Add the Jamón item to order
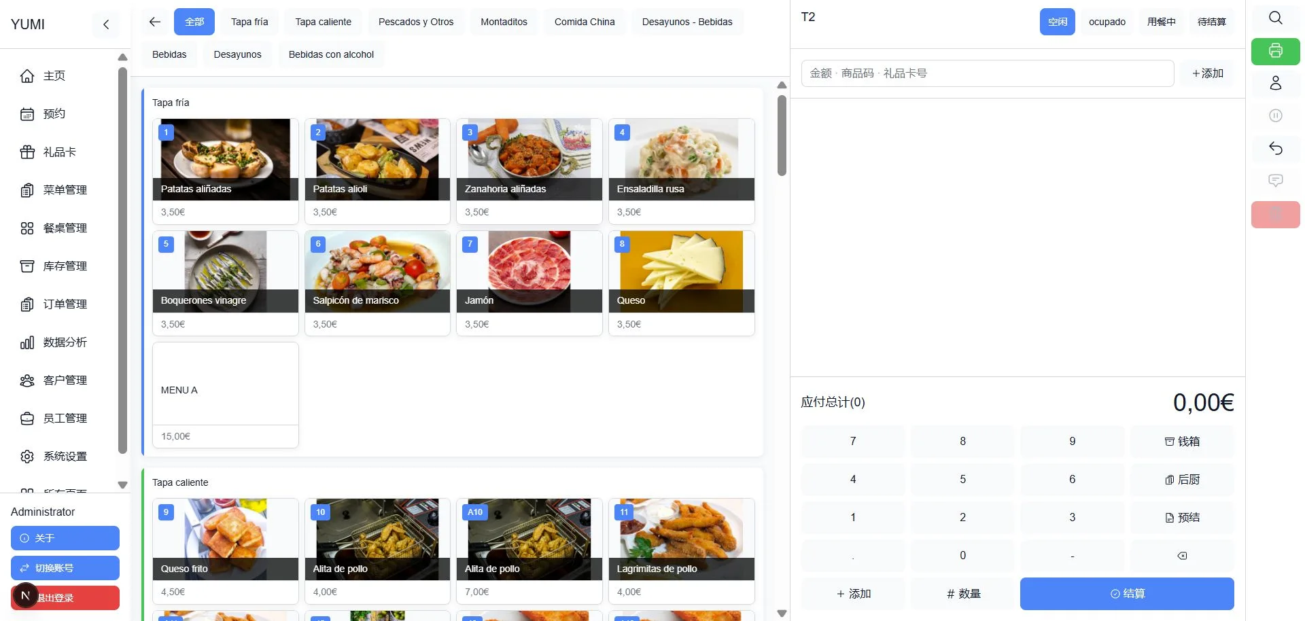 (529, 283)
